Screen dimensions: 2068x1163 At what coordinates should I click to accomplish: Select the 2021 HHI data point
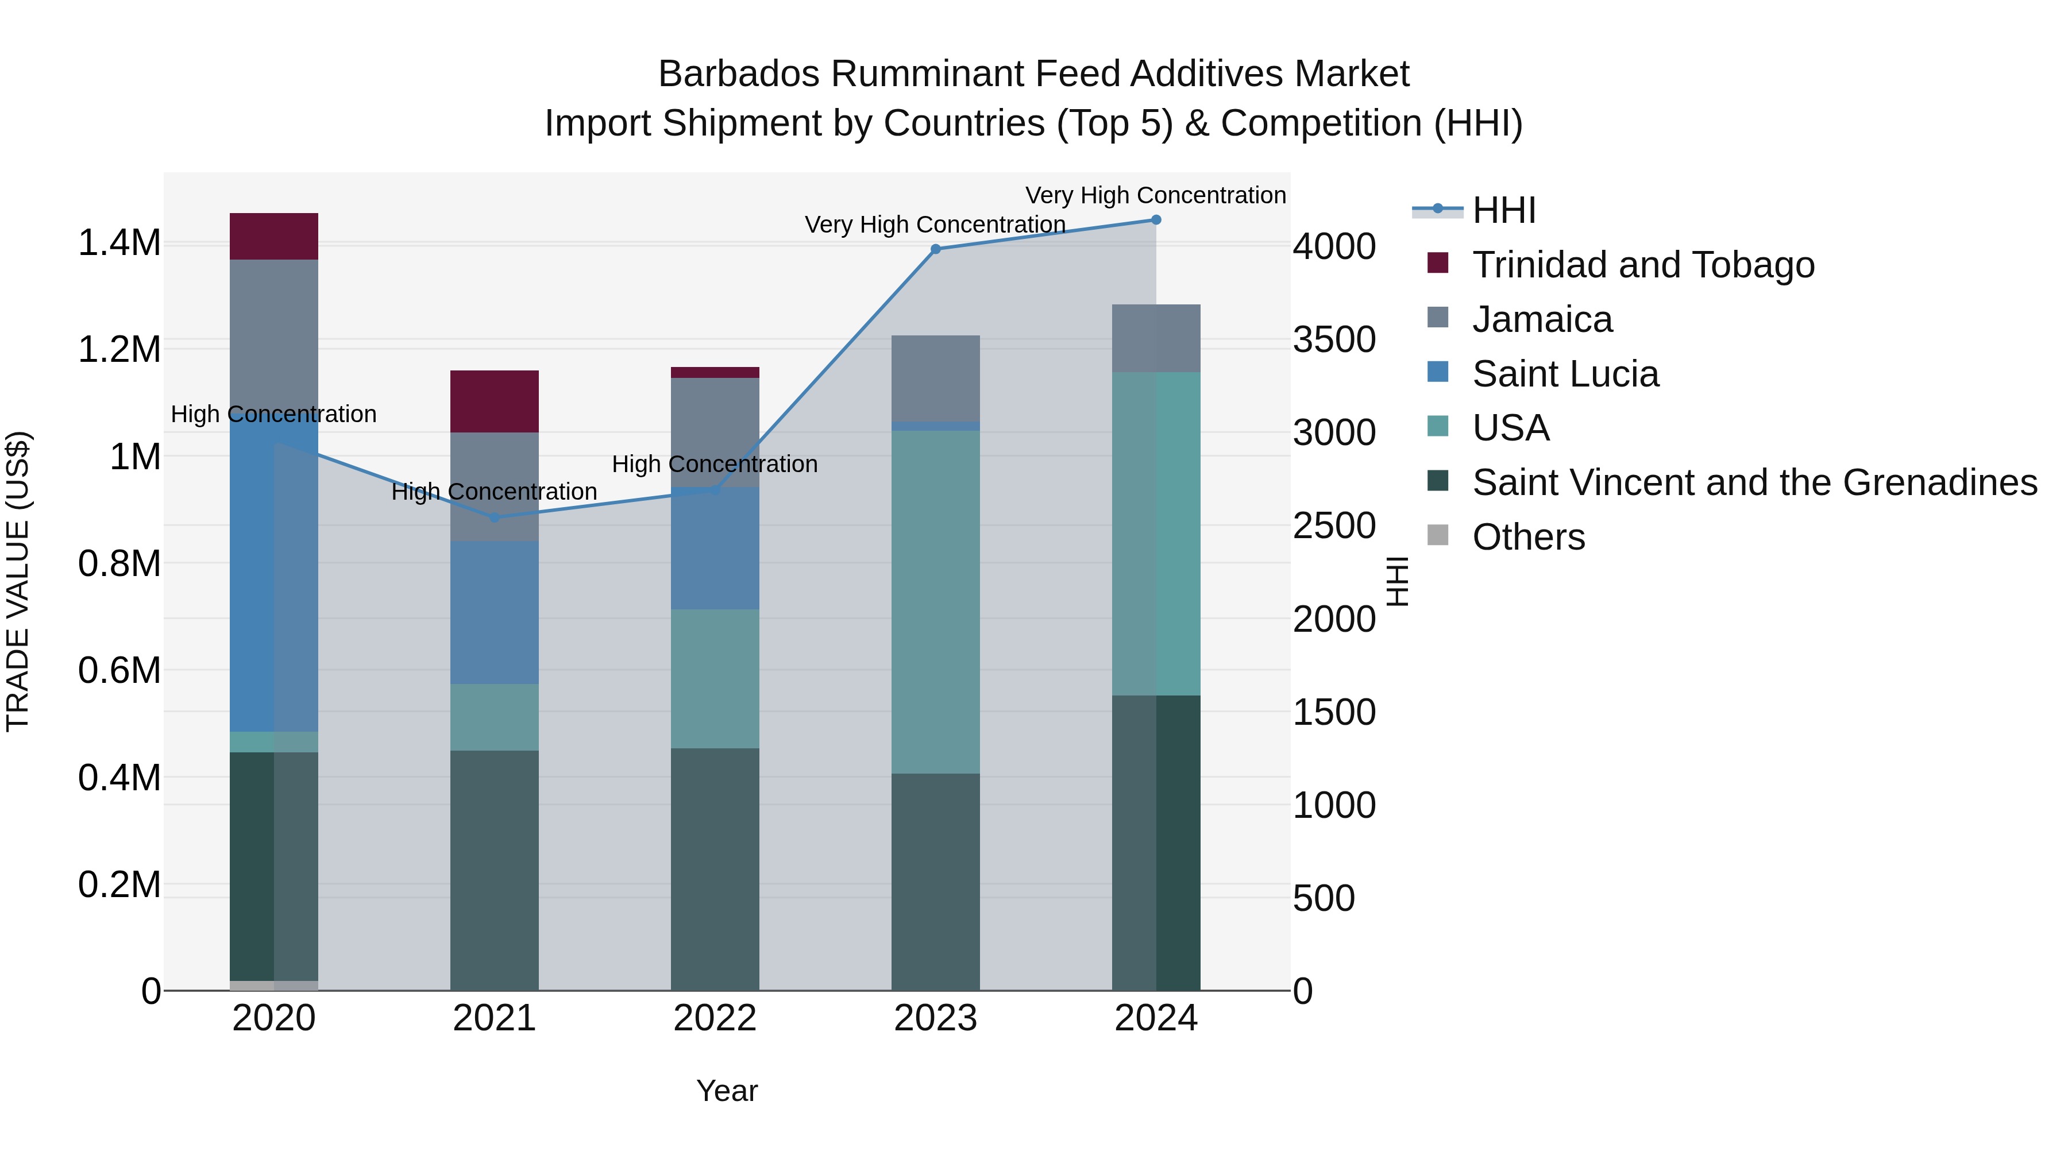[495, 517]
